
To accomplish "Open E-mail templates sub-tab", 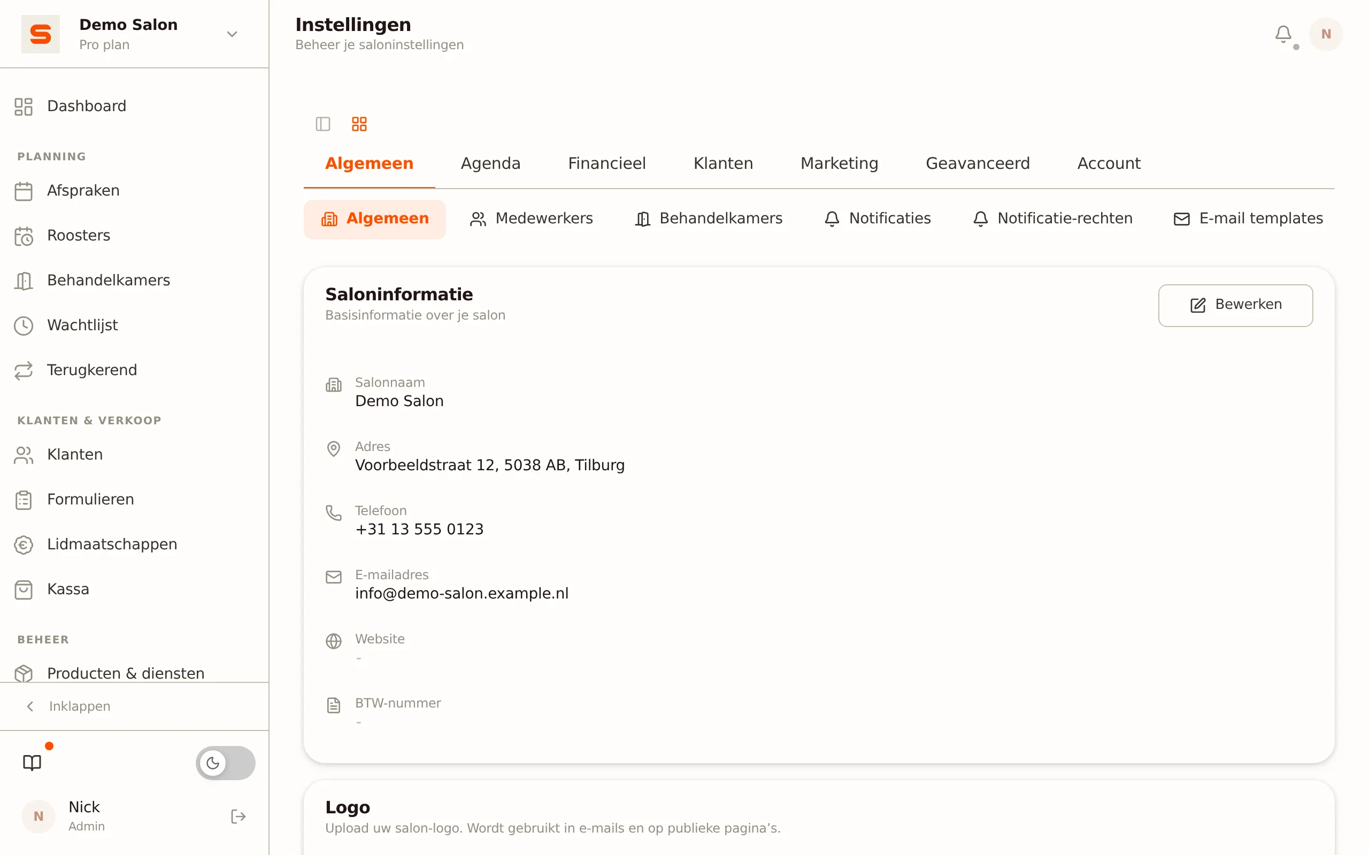I will pyautogui.click(x=1248, y=219).
